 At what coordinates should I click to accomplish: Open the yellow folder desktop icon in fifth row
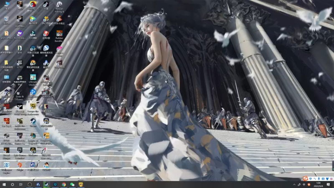tap(7, 63)
